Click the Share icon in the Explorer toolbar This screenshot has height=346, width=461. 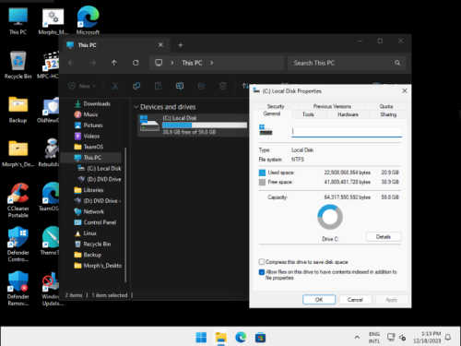click(x=201, y=86)
